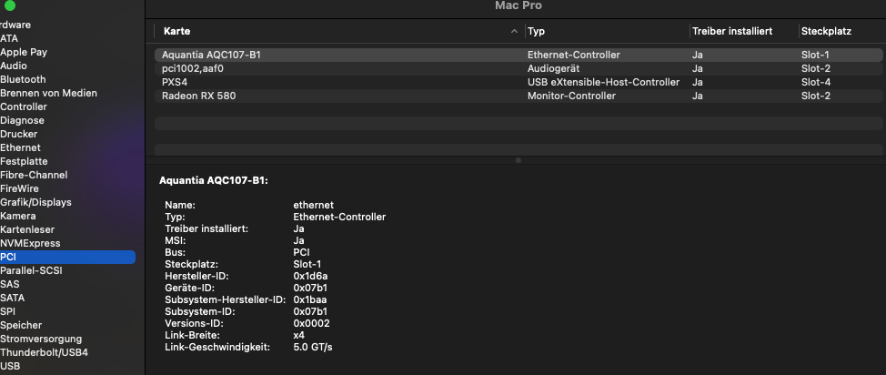Open SPI in the sidebar

click(x=7, y=311)
